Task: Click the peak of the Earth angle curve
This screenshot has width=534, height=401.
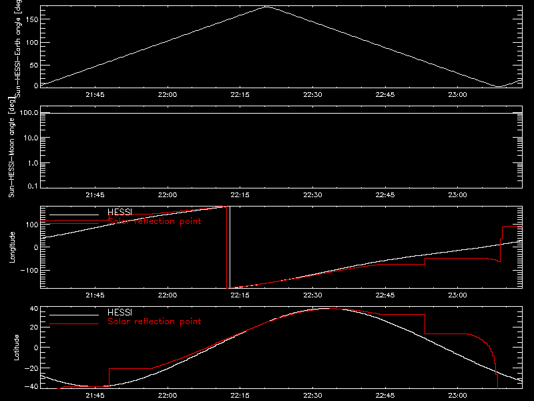Action: [266, 7]
